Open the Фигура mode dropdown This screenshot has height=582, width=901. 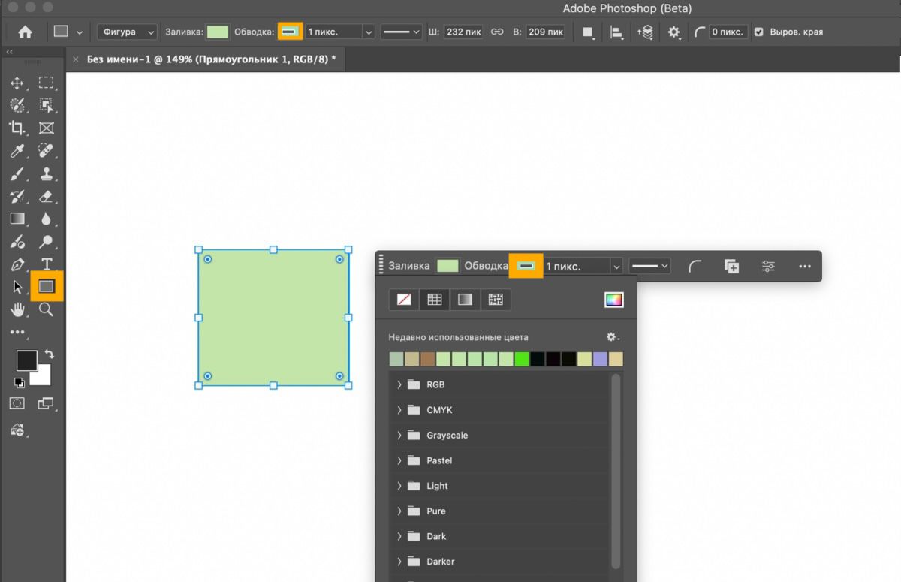click(127, 32)
